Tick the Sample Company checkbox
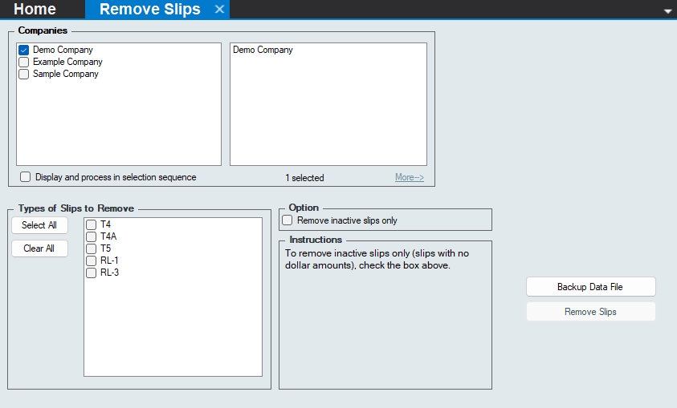This screenshot has width=677, height=408. pos(24,74)
